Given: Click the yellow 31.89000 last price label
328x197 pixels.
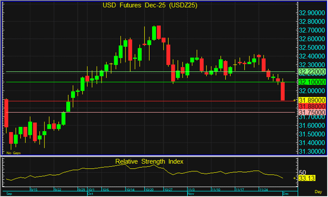Looking at the screenshot, I should point(311,100).
